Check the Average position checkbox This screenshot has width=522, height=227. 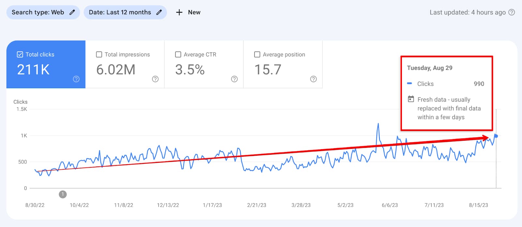(x=257, y=54)
